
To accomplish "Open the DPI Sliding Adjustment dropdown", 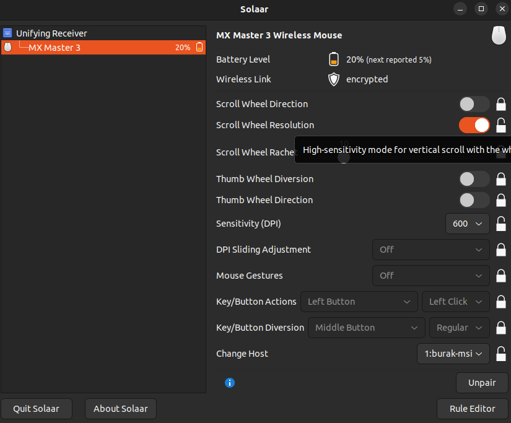I will tap(431, 250).
